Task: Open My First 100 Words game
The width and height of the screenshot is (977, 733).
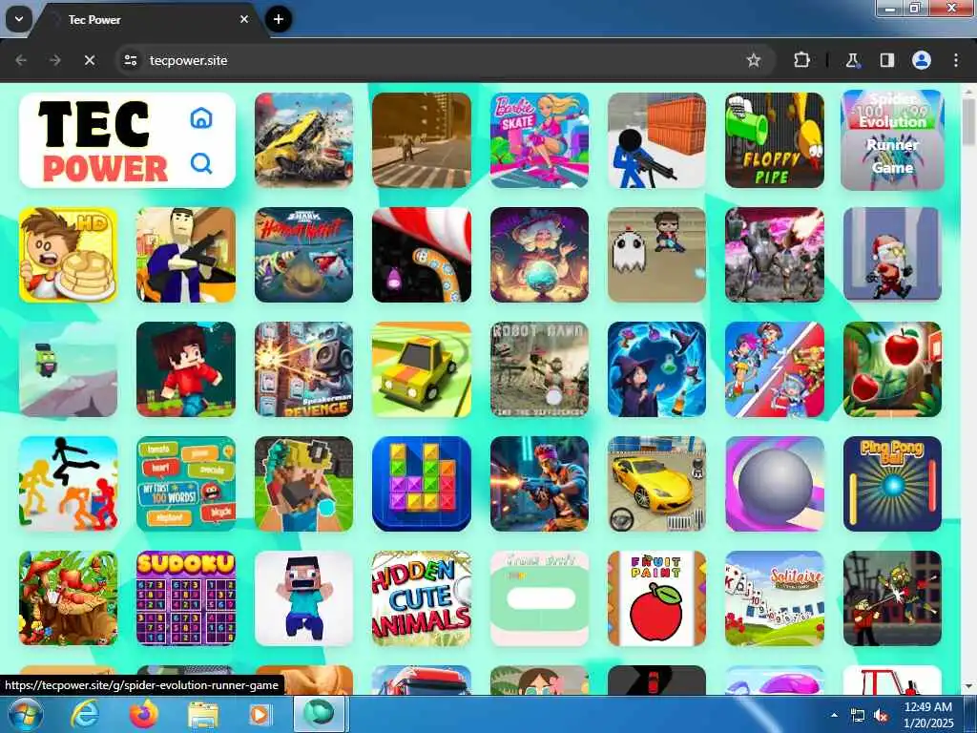Action: click(186, 484)
